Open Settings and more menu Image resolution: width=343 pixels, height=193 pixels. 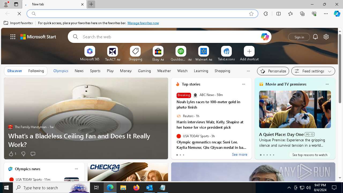pos(326,14)
